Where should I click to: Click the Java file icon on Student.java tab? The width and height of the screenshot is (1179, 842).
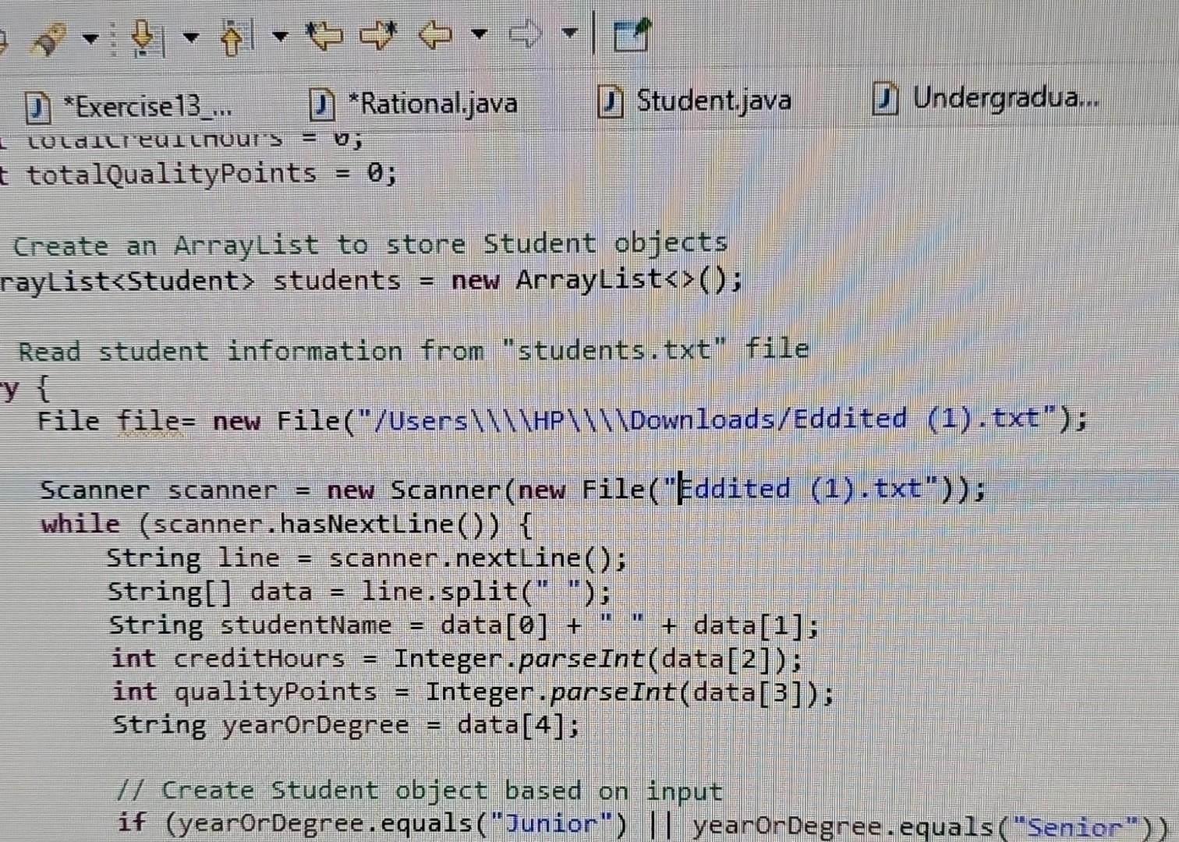pyautogui.click(x=611, y=100)
